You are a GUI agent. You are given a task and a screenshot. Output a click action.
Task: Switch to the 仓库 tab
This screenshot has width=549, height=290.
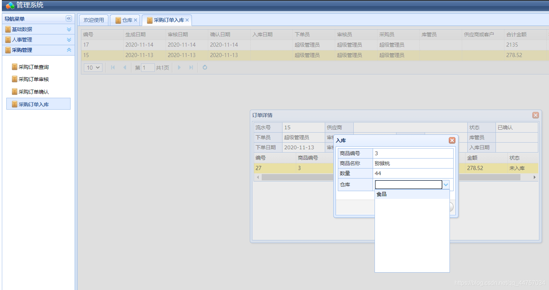pyautogui.click(x=124, y=20)
